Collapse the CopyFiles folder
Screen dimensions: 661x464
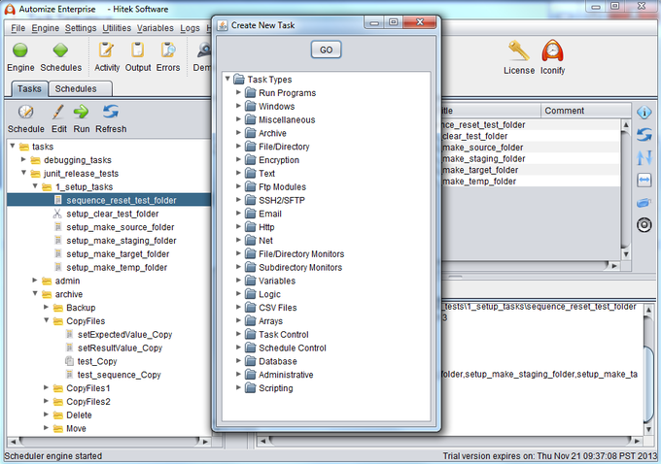47,320
